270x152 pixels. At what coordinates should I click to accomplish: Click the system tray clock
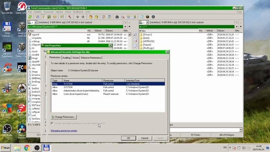pyautogui.click(x=259, y=148)
